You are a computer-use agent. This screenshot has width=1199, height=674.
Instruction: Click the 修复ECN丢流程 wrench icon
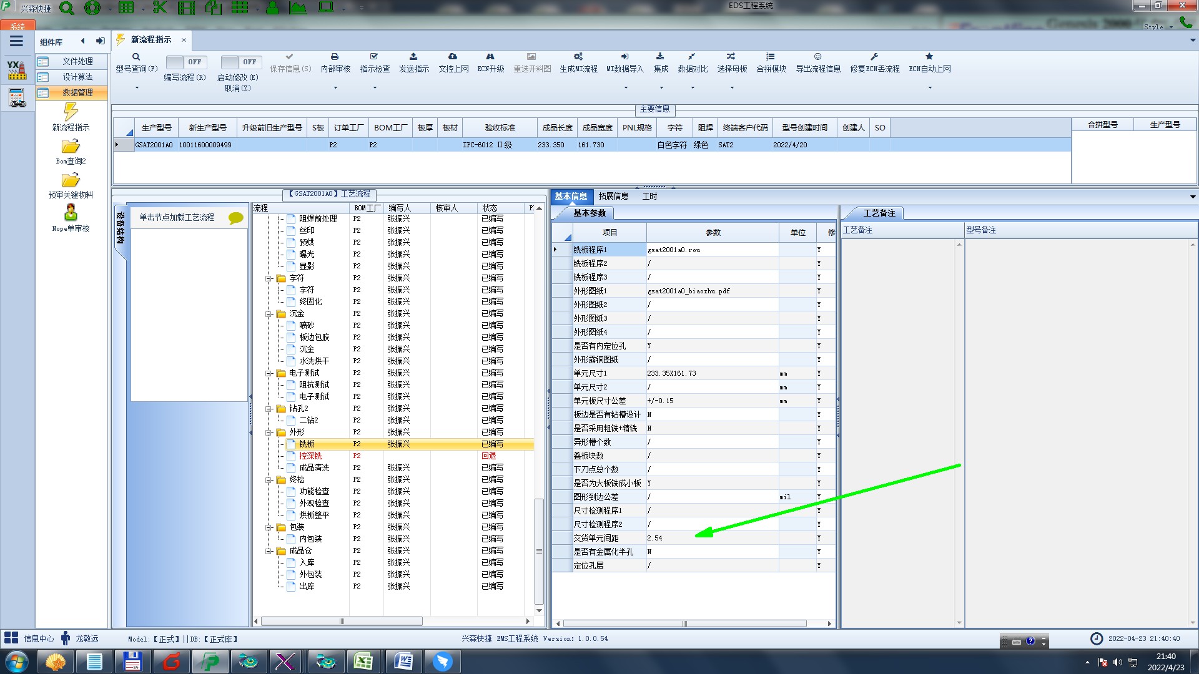click(x=874, y=57)
